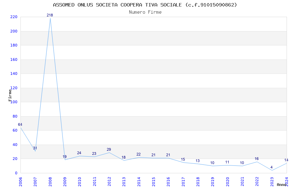
Task: Select the 10 data label above 2021
Action: tap(242, 163)
